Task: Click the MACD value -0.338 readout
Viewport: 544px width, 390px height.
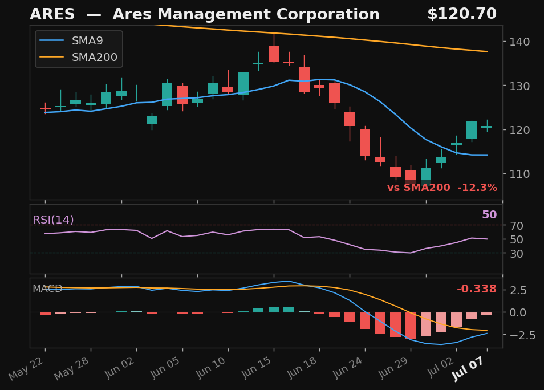Action: coord(476,289)
